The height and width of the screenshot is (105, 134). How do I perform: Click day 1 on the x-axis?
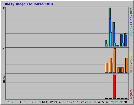click(9, 102)
